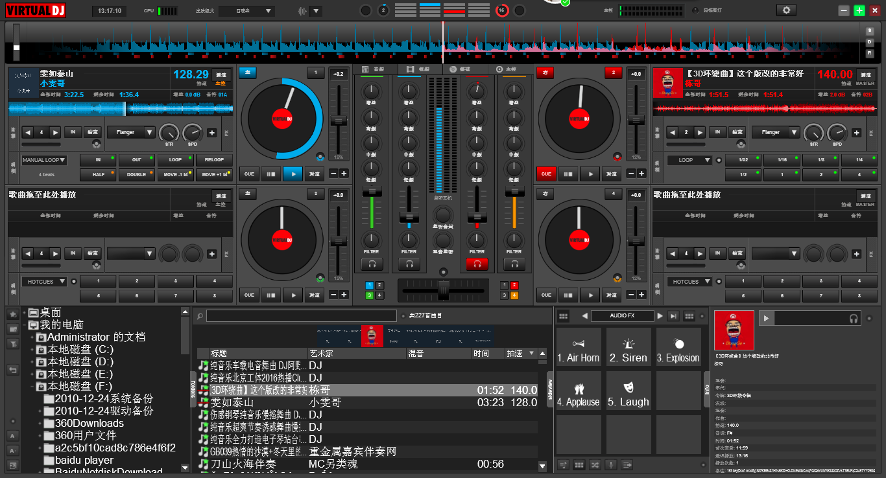
Task: Trigger the Explosion sampler pad
Action: tap(678, 347)
